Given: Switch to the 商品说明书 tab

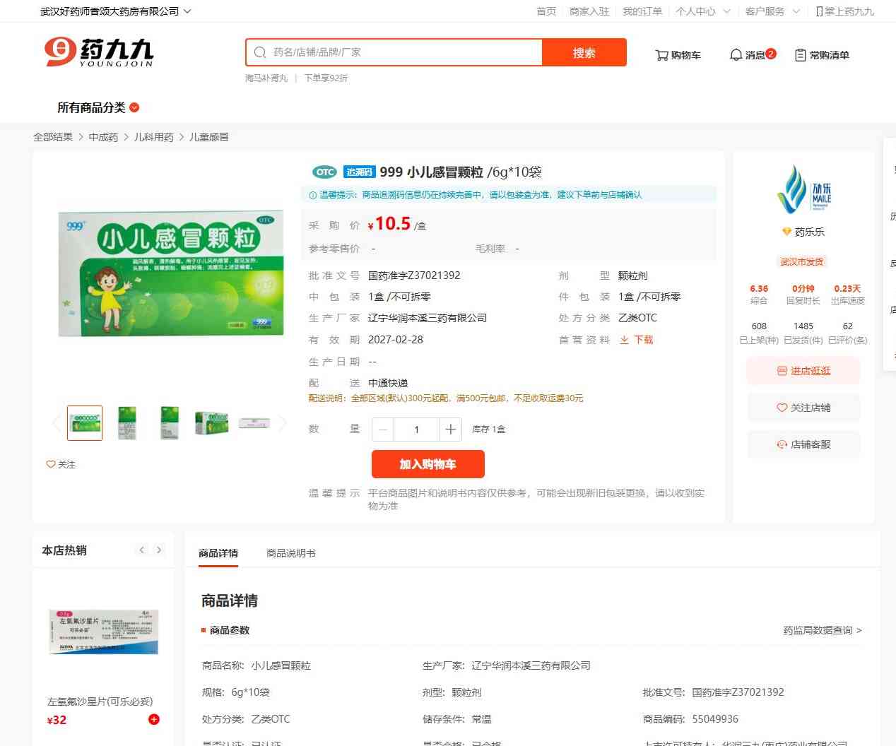Looking at the screenshot, I should pyautogui.click(x=291, y=553).
